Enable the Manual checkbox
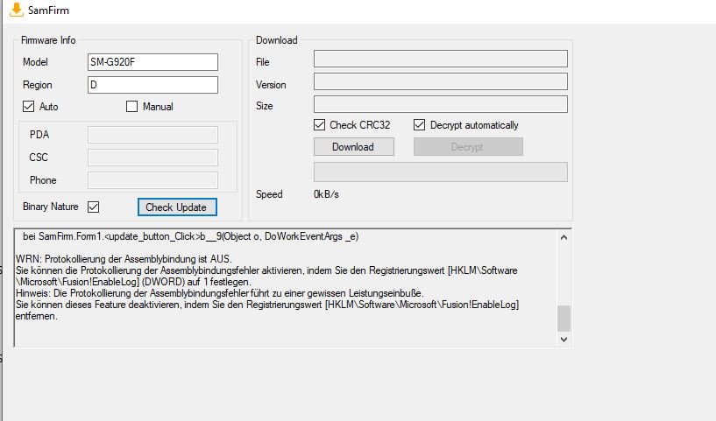 tap(131, 106)
